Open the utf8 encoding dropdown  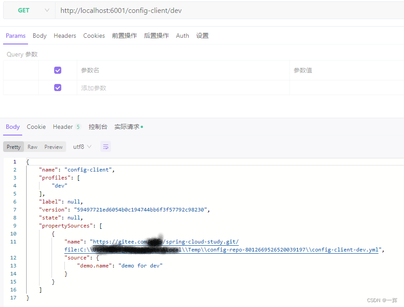tap(82, 147)
